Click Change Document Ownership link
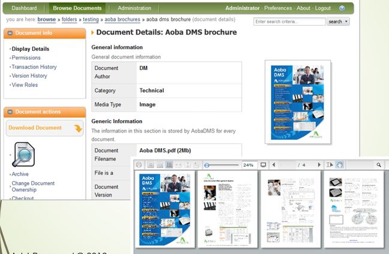The width and height of the screenshot is (389, 254). pyautogui.click(x=33, y=186)
